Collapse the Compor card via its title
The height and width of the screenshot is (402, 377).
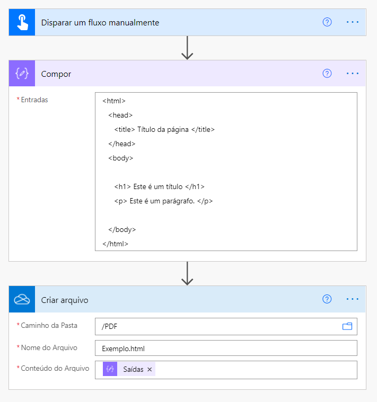point(56,74)
